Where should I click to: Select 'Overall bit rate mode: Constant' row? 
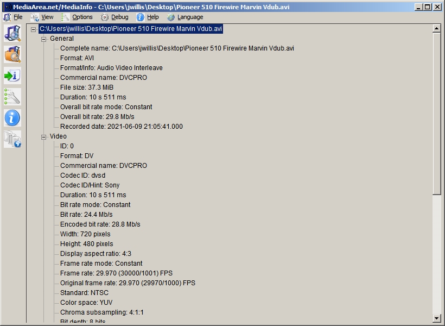pyautogui.click(x=106, y=107)
